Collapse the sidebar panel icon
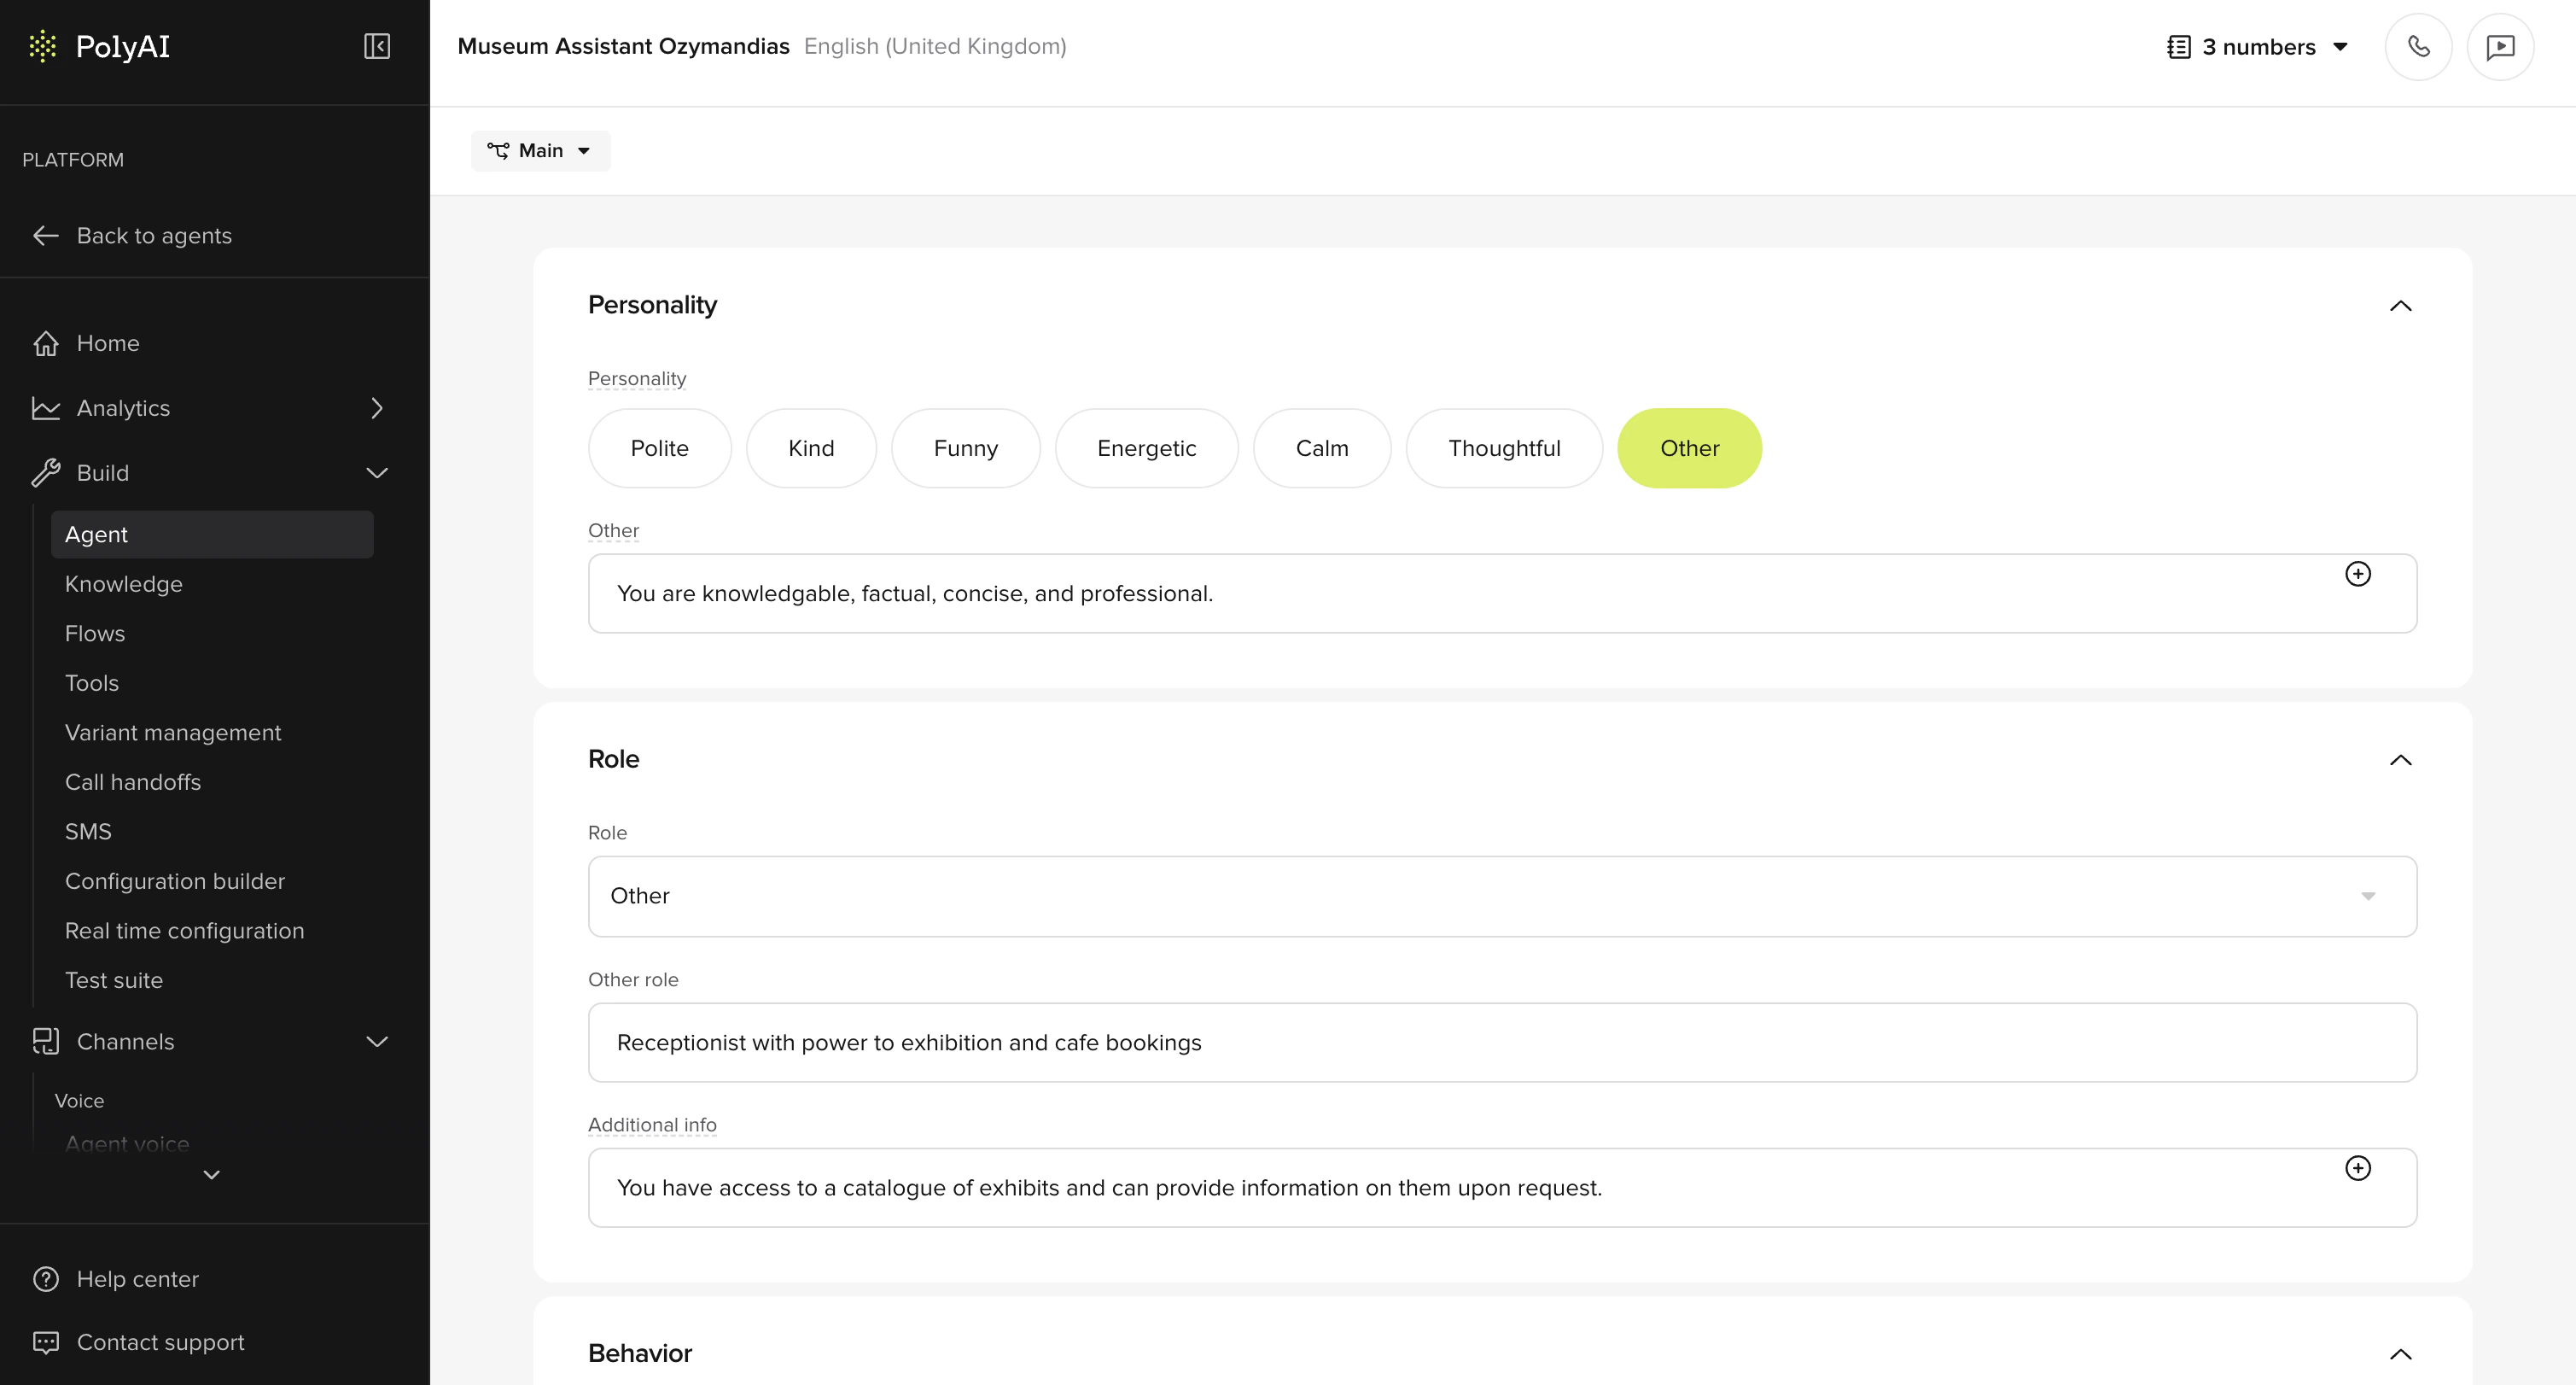The width and height of the screenshot is (2576, 1385). point(376,46)
